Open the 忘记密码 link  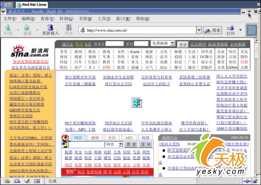[x=198, y=44]
